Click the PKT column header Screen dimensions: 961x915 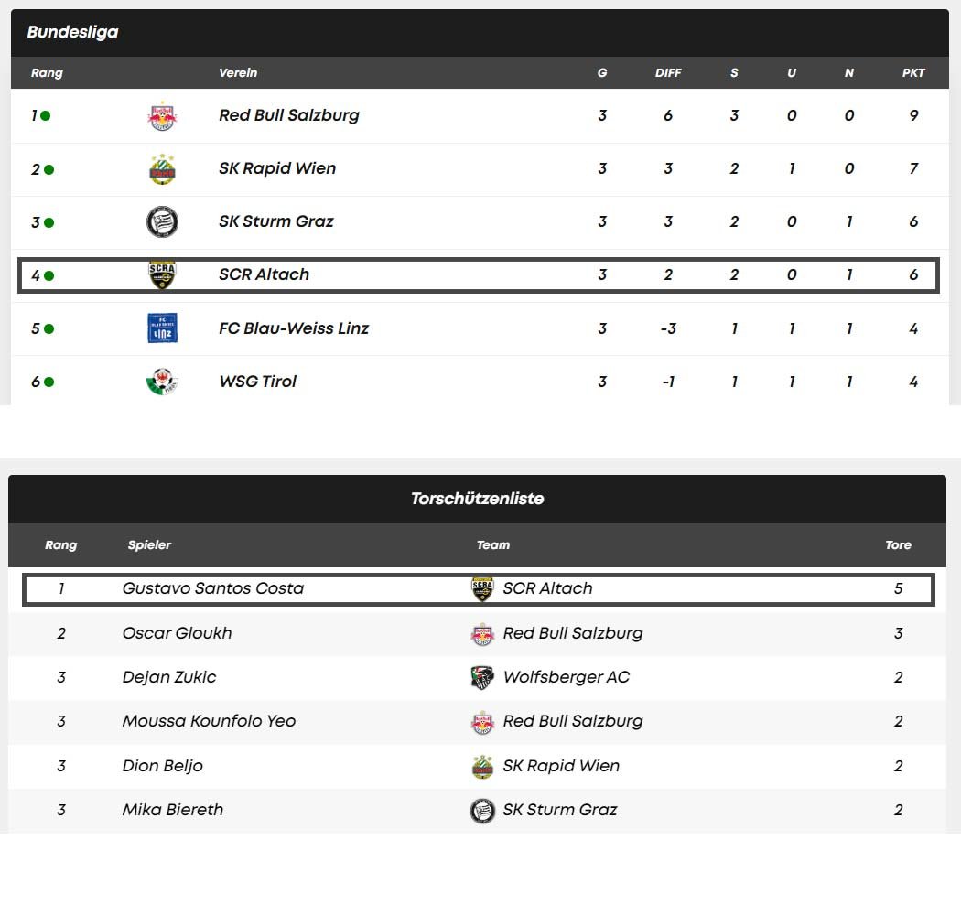[x=913, y=73]
